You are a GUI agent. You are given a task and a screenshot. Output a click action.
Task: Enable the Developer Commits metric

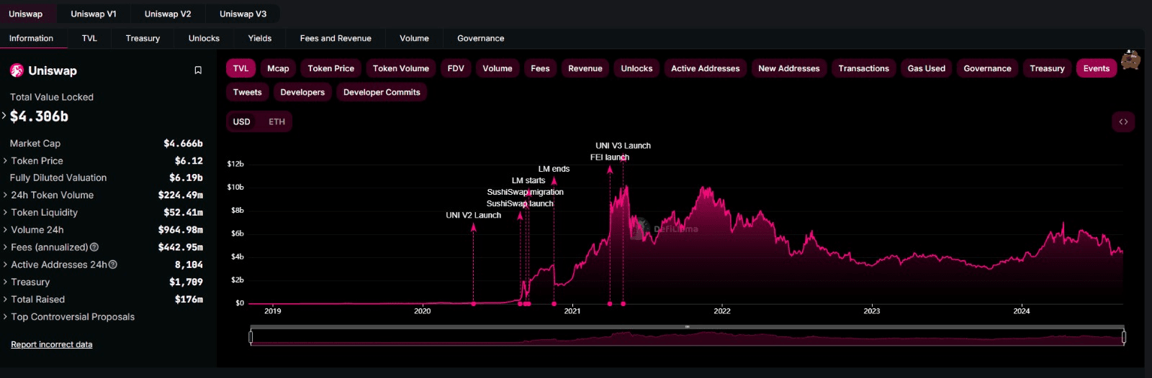click(x=382, y=92)
